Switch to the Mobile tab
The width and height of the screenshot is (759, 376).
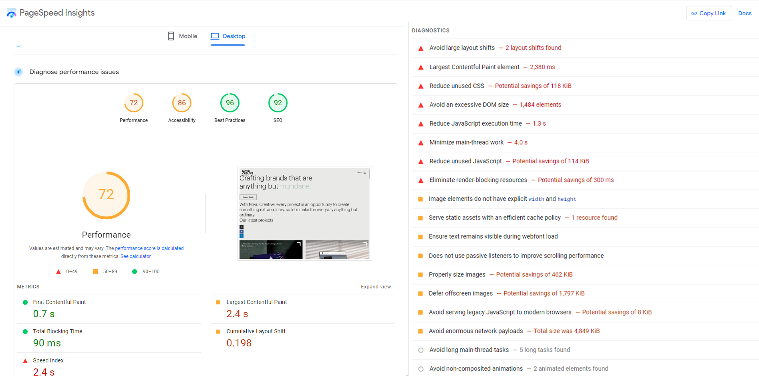(189, 36)
